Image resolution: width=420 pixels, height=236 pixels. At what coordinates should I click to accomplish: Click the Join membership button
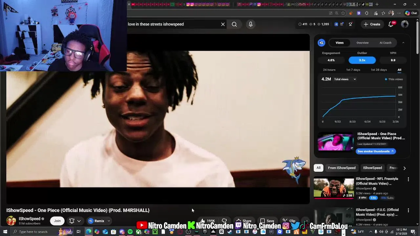click(x=57, y=221)
